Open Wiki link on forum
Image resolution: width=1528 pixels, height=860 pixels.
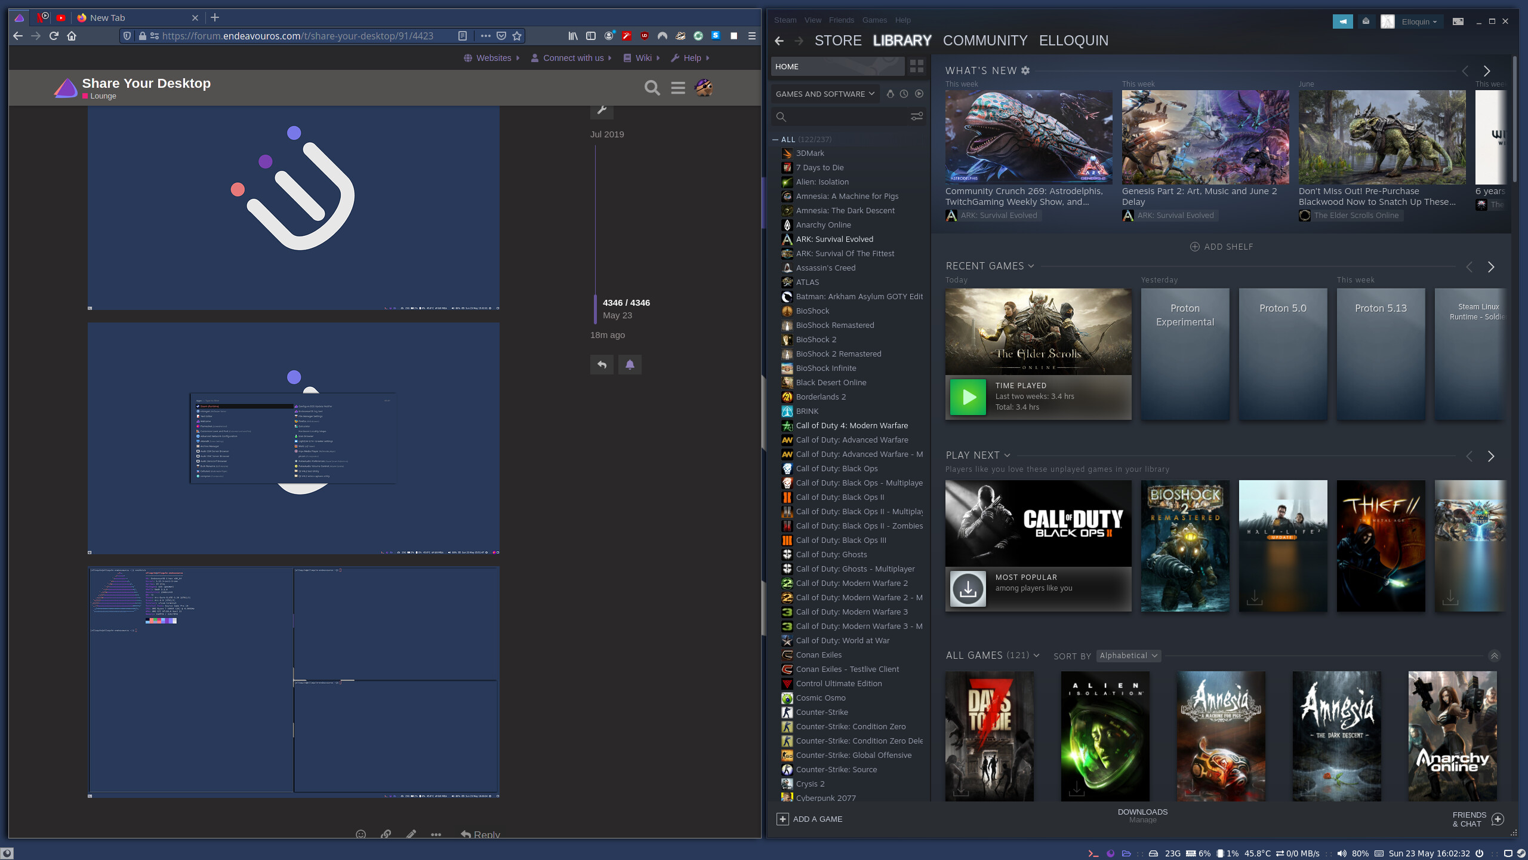point(641,58)
